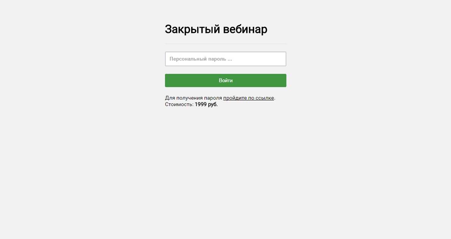Click the word пароля before the link
The height and width of the screenshot is (239, 451).
pyautogui.click(x=213, y=98)
